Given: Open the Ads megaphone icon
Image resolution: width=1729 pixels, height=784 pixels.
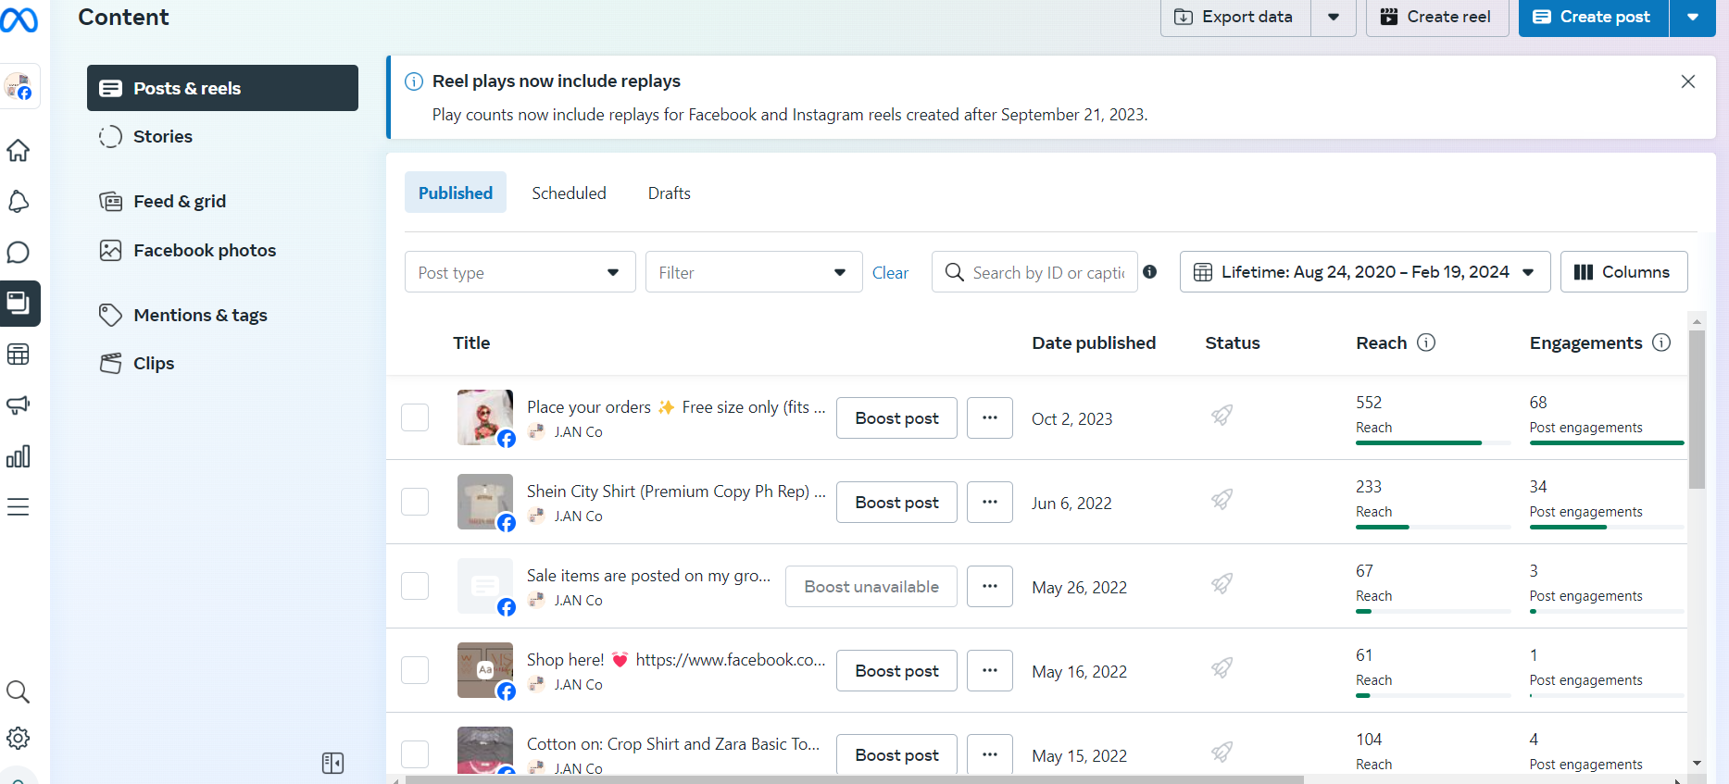Looking at the screenshot, I should click(x=19, y=404).
